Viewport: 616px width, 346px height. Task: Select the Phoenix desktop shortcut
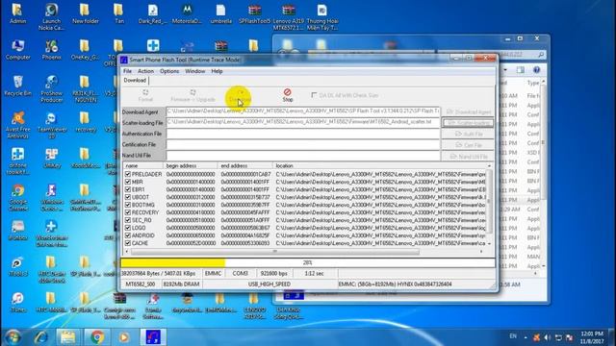51,50
